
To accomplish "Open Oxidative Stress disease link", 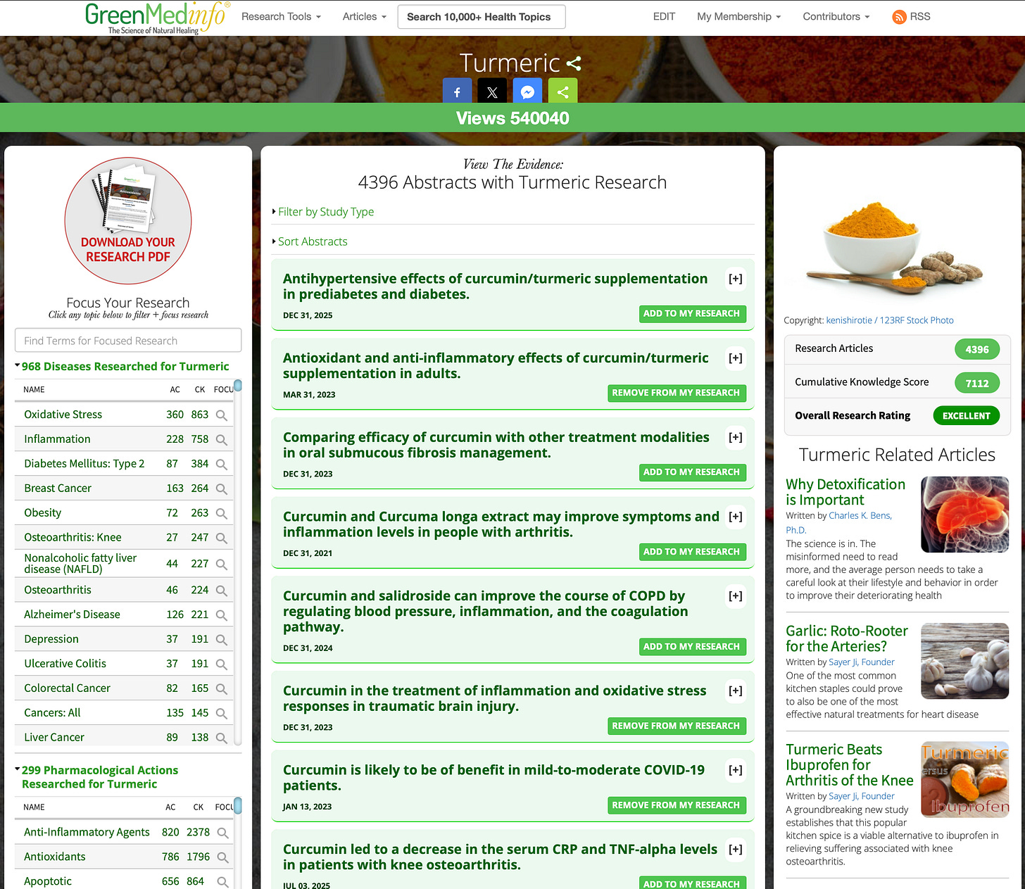I will point(63,415).
